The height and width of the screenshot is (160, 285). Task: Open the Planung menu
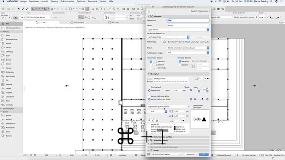(x=54, y=1)
